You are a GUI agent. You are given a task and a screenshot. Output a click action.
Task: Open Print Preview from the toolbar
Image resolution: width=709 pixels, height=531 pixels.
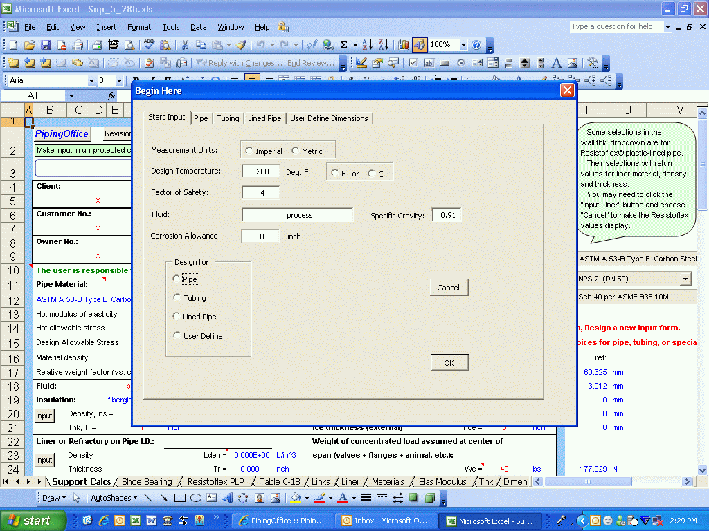point(129,45)
